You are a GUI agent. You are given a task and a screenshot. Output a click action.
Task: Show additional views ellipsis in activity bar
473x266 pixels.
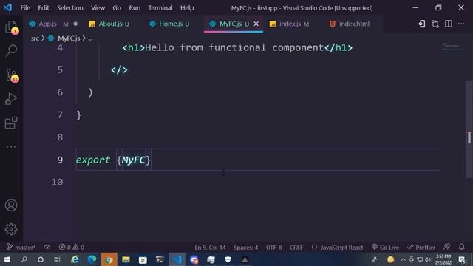click(x=11, y=146)
